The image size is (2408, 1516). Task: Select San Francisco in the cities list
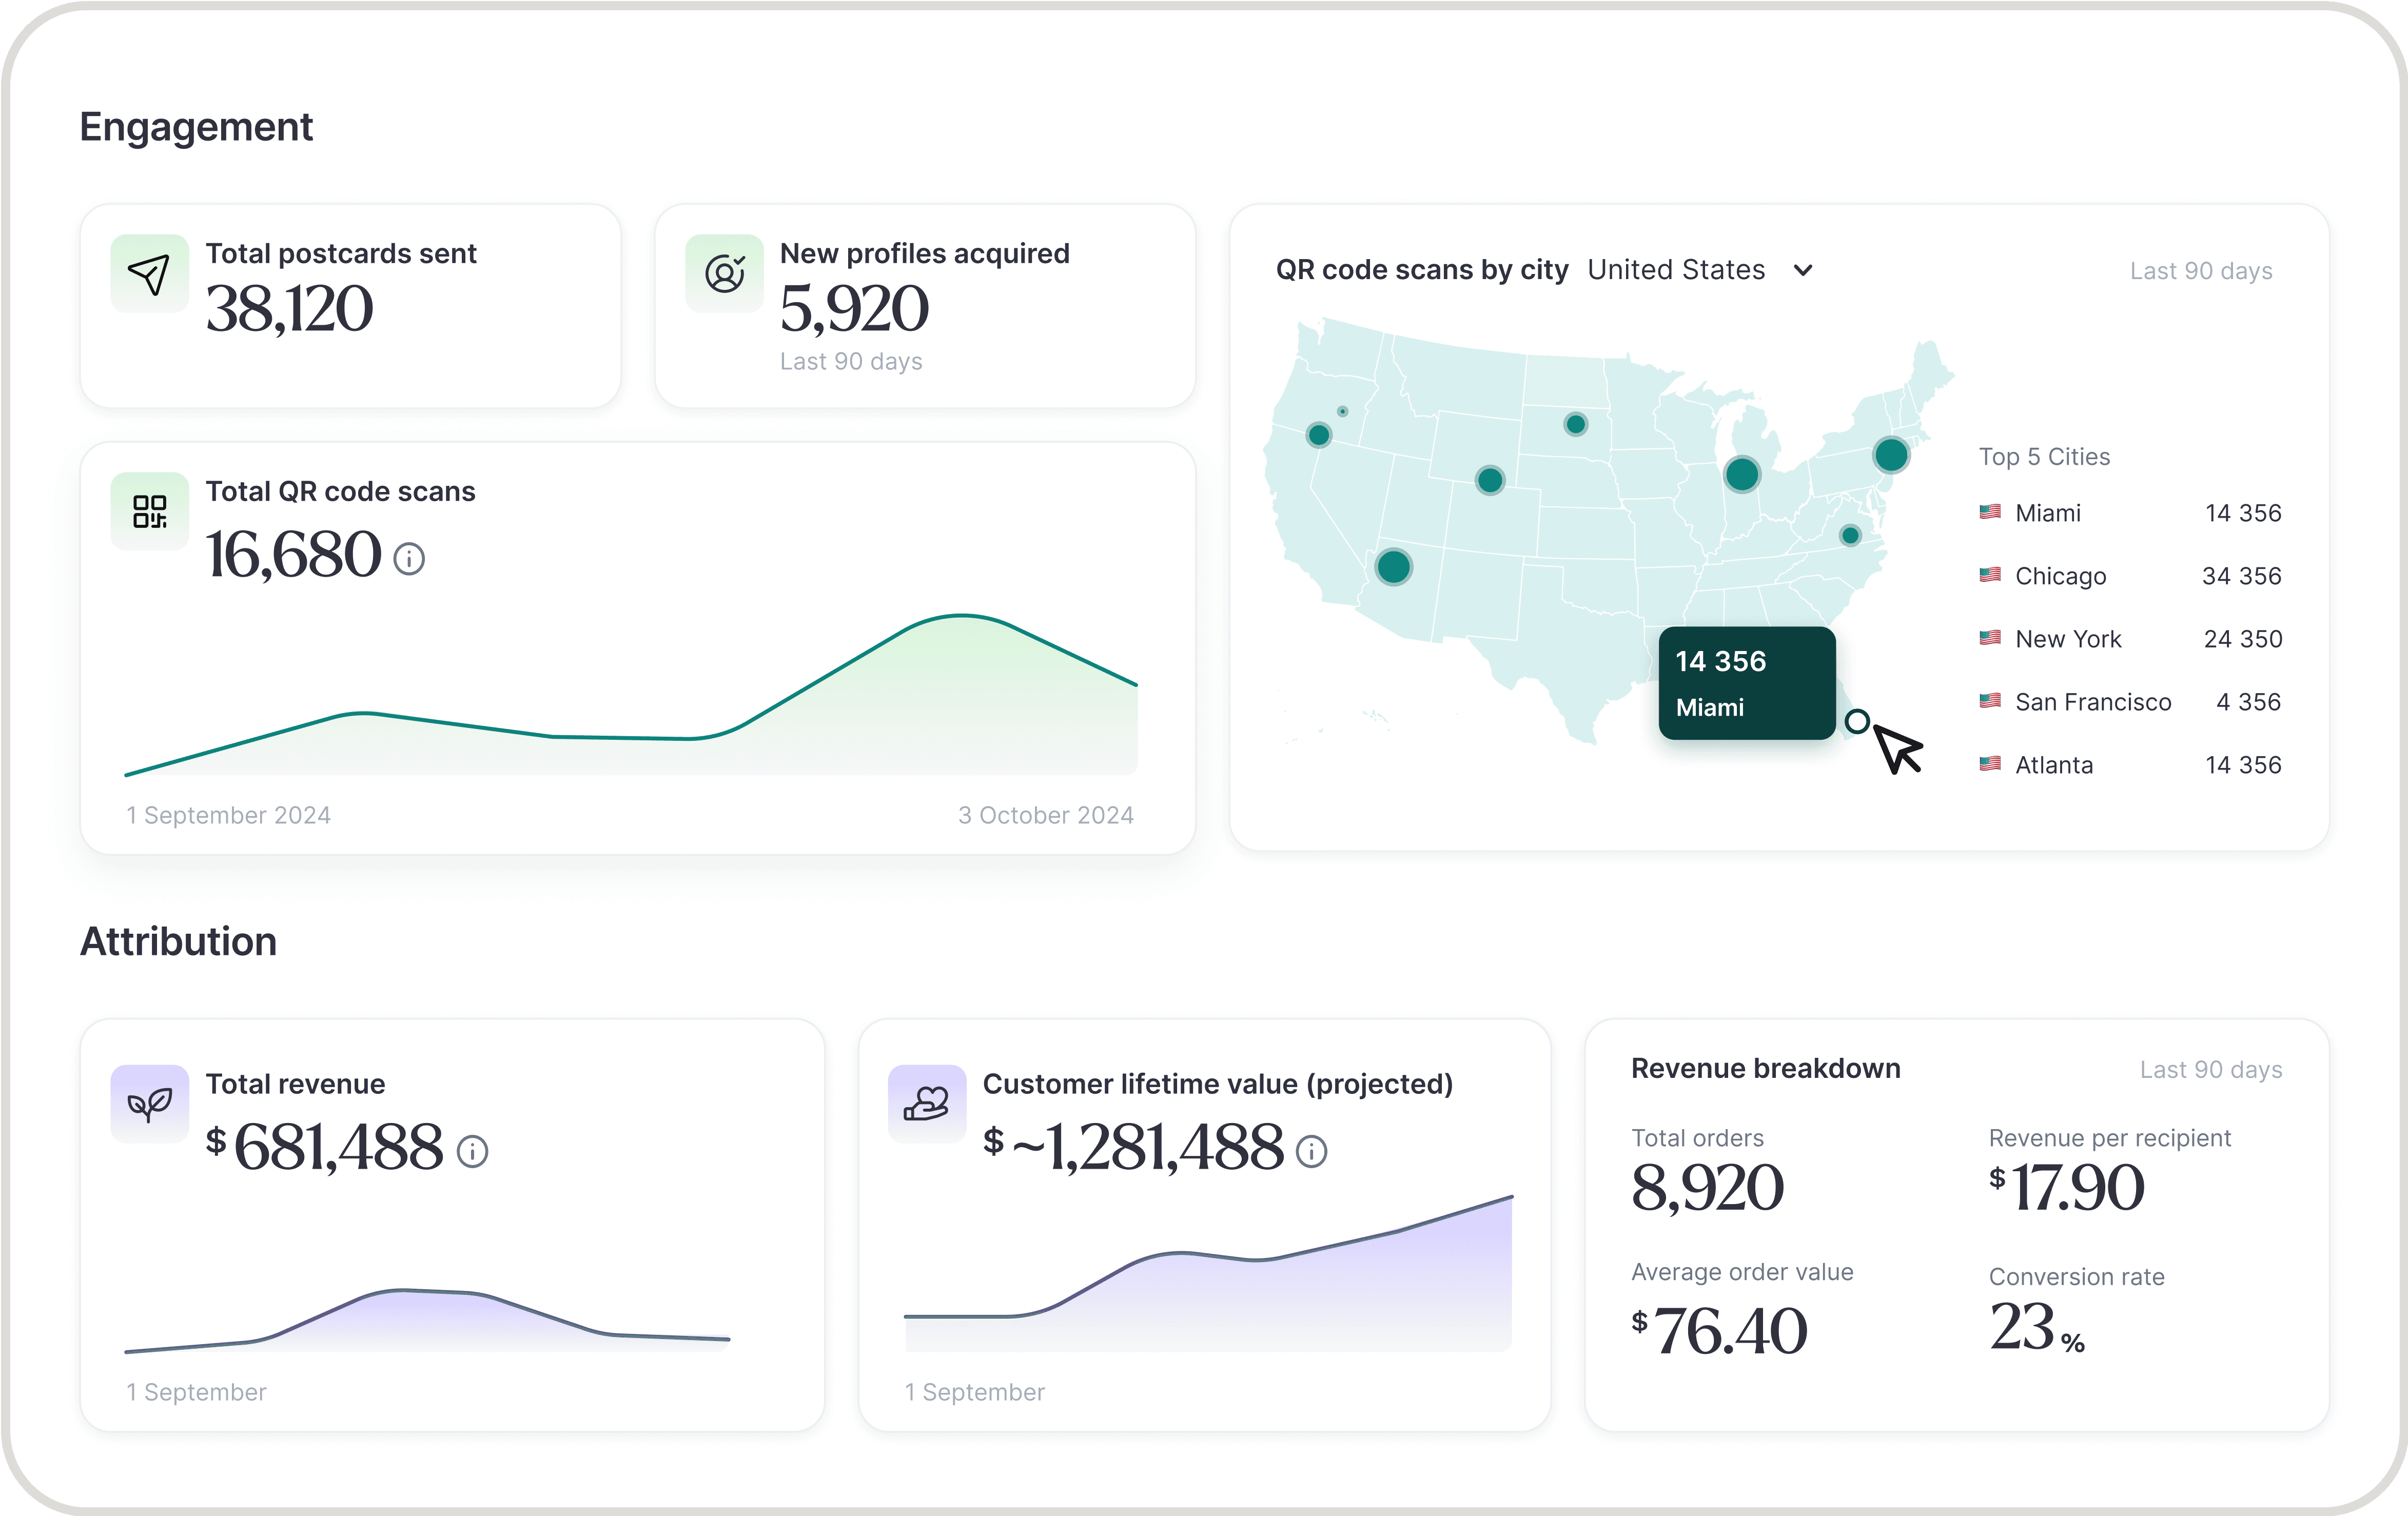2092,702
